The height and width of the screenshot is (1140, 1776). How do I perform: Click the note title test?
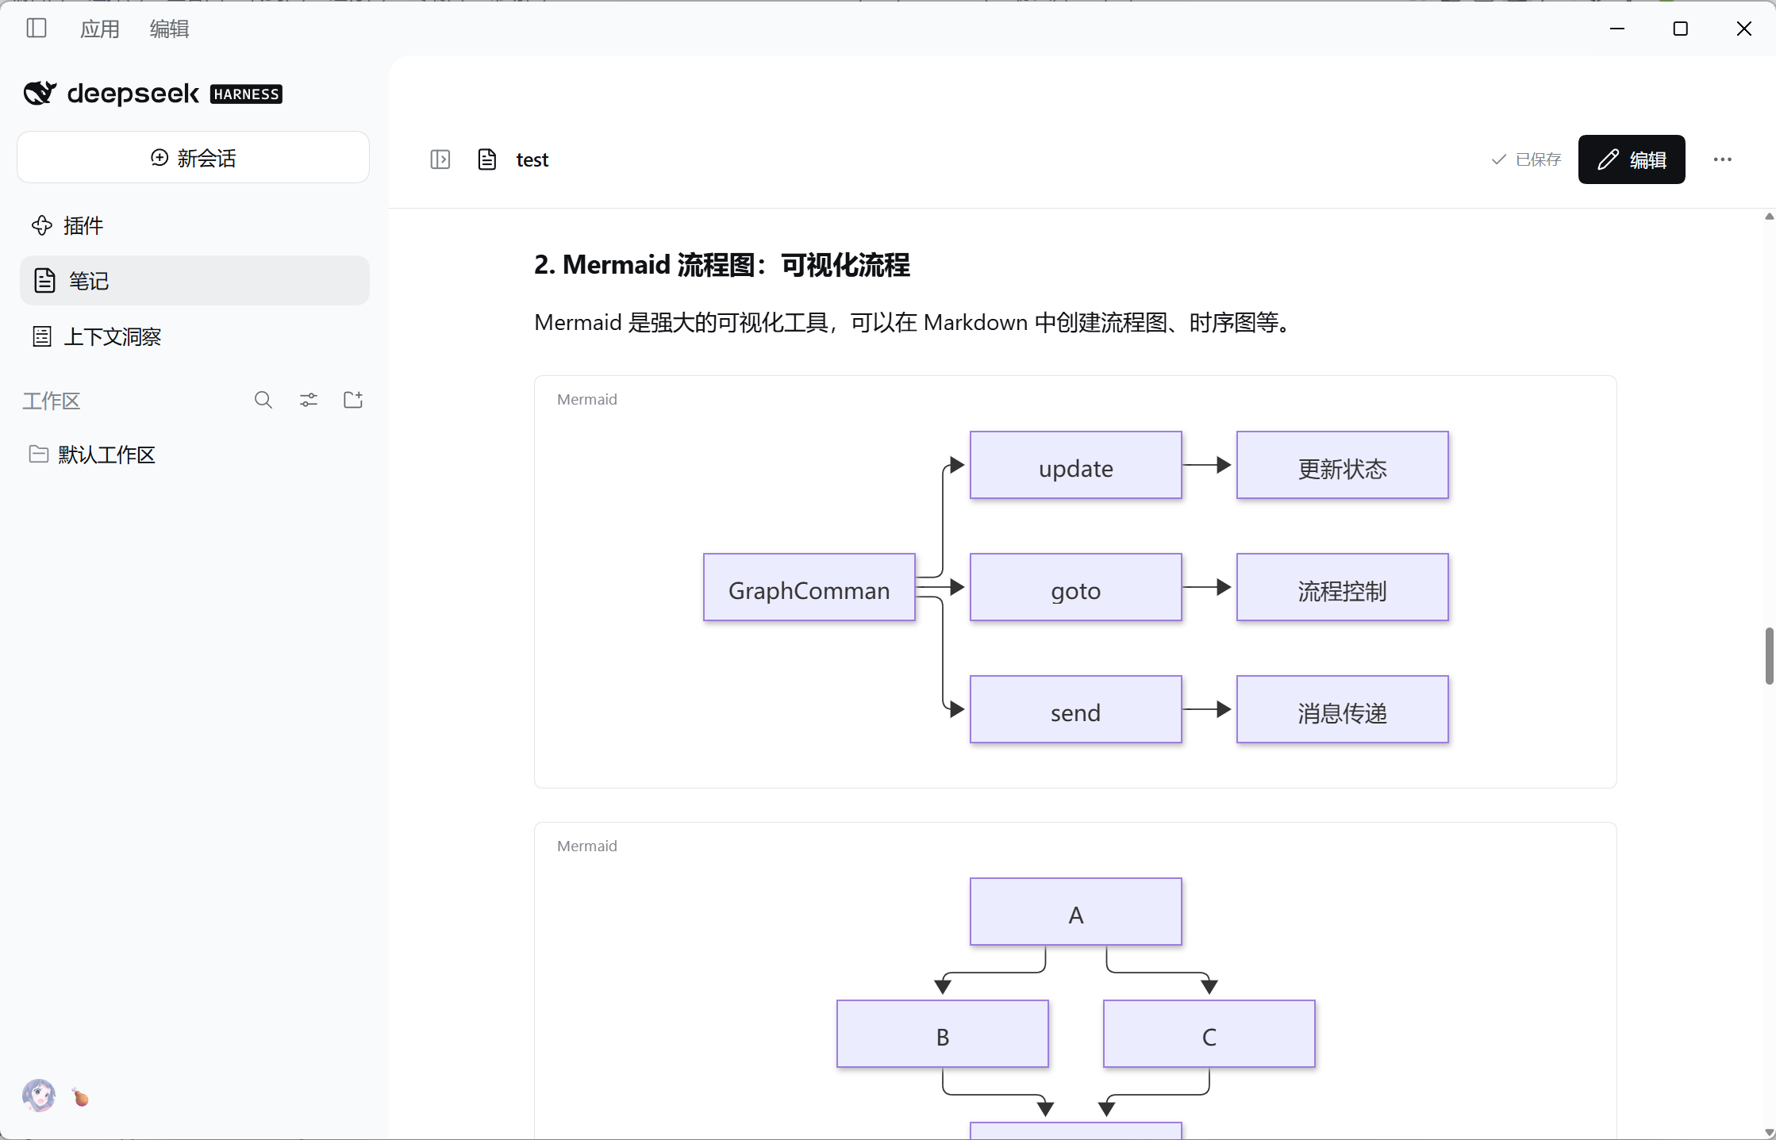(x=532, y=159)
